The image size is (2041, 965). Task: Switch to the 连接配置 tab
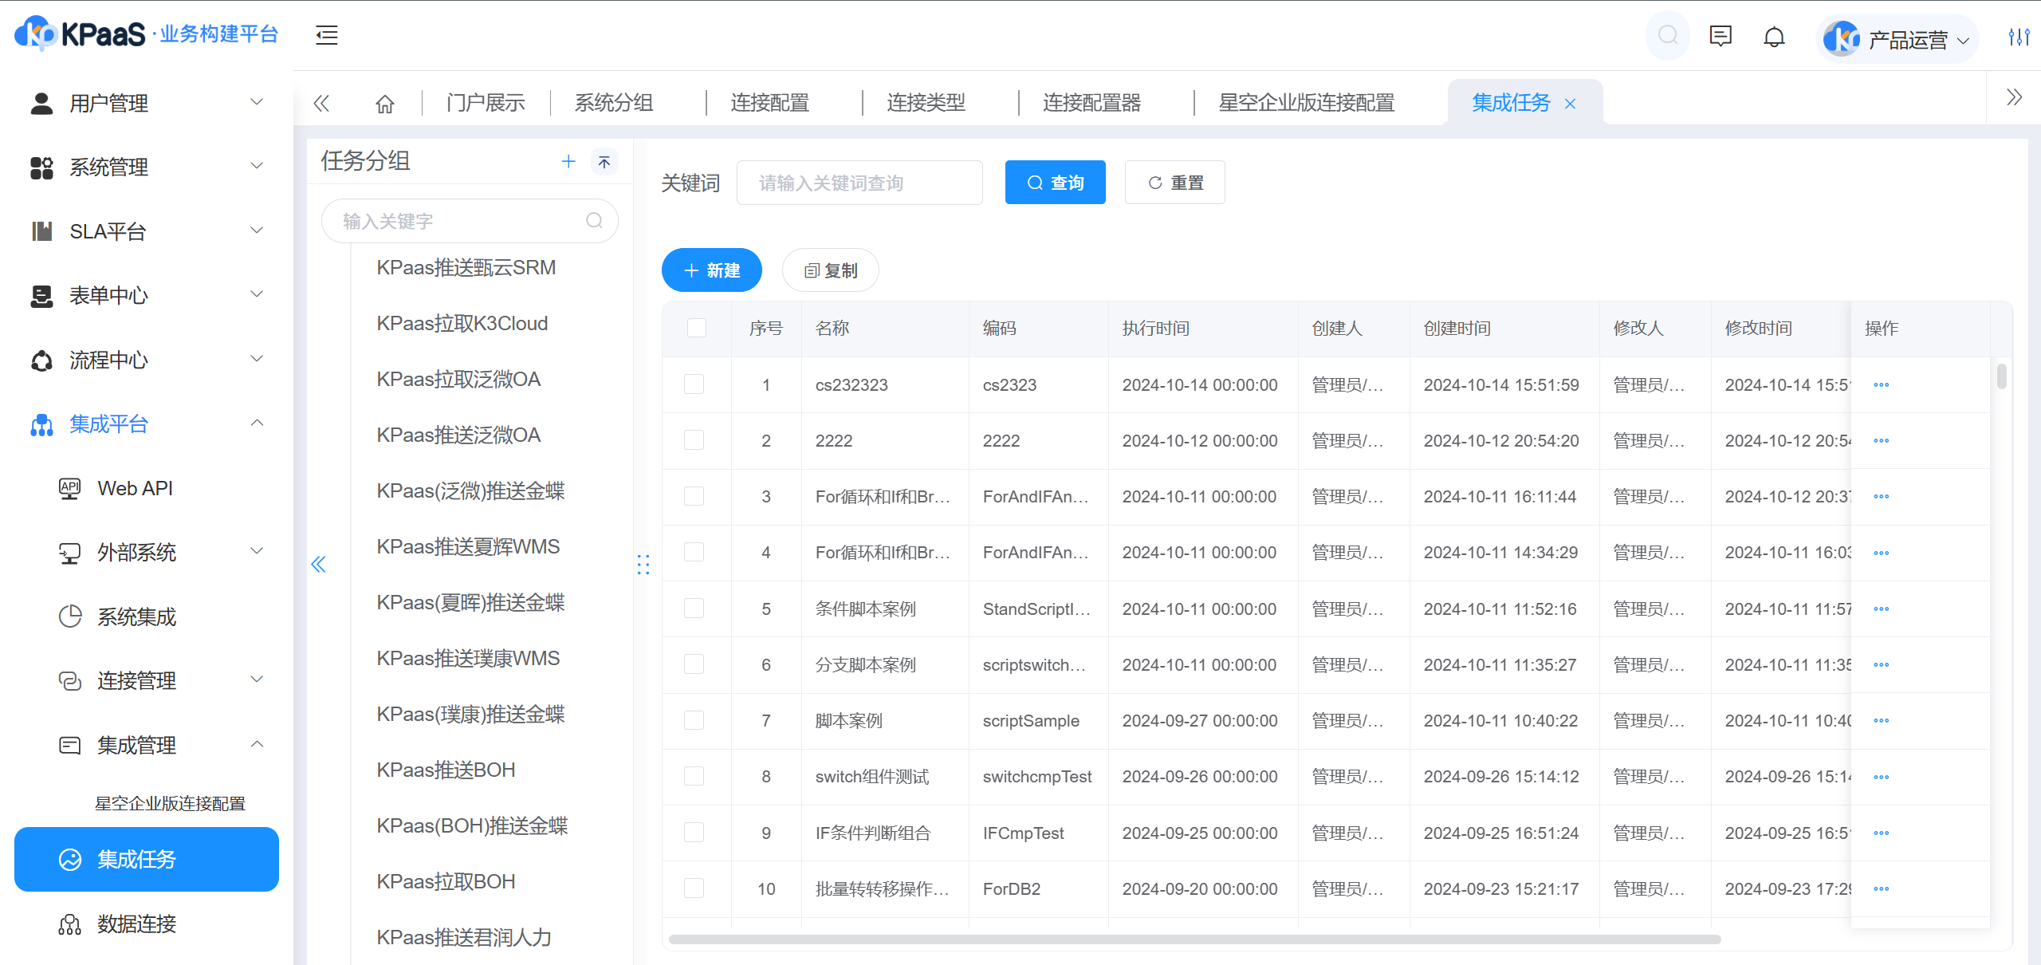tap(770, 103)
